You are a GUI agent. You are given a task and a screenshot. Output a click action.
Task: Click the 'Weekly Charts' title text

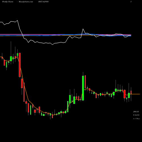[8, 2]
